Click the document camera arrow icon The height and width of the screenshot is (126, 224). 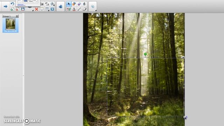pos(47,4)
